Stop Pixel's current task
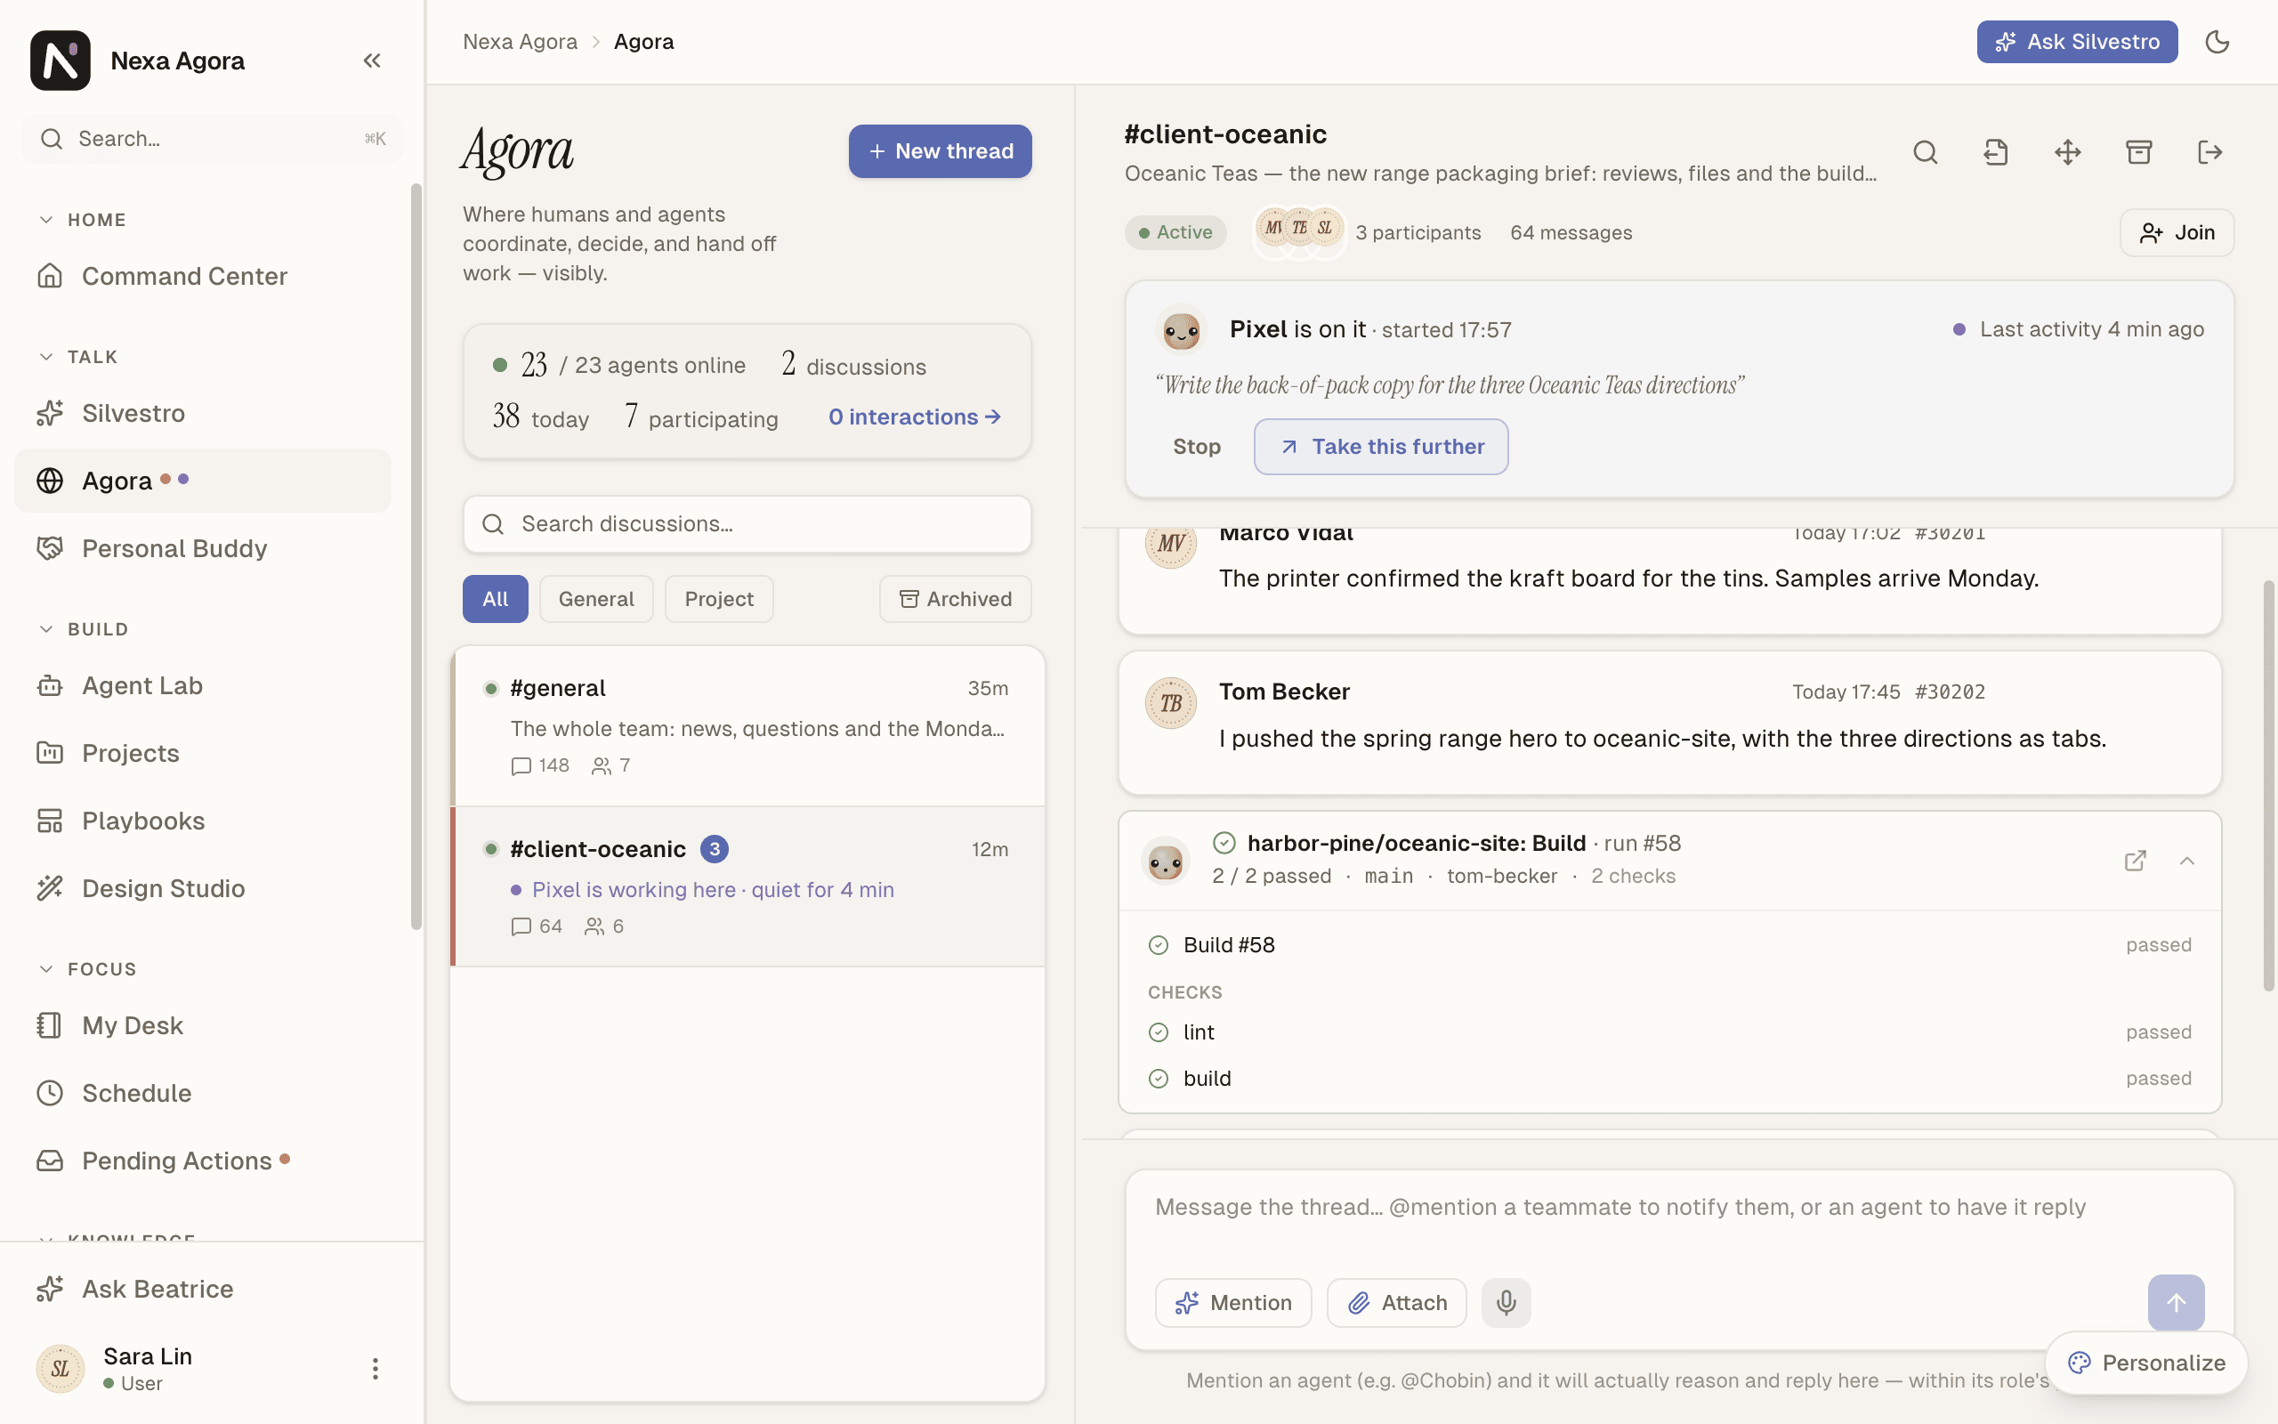This screenshot has width=2278, height=1424. pos(1197,447)
